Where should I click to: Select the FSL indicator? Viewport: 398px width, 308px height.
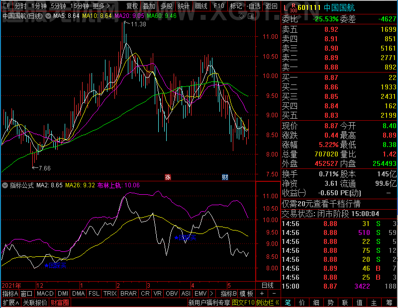pos(94,294)
